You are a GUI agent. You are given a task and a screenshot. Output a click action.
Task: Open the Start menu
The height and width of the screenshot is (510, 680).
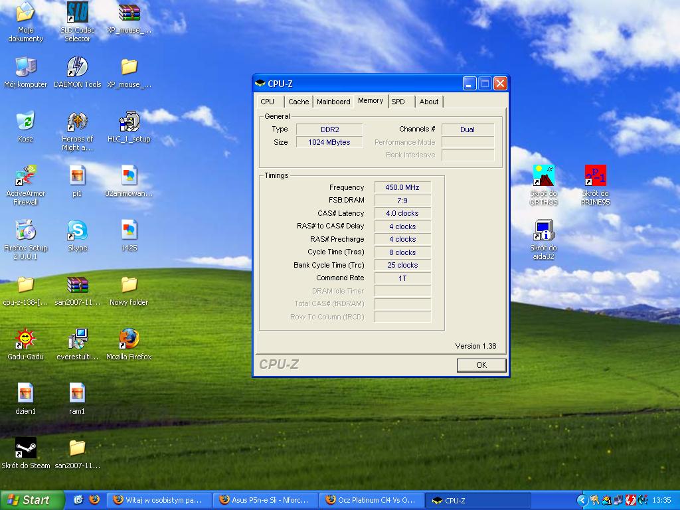(x=32, y=500)
